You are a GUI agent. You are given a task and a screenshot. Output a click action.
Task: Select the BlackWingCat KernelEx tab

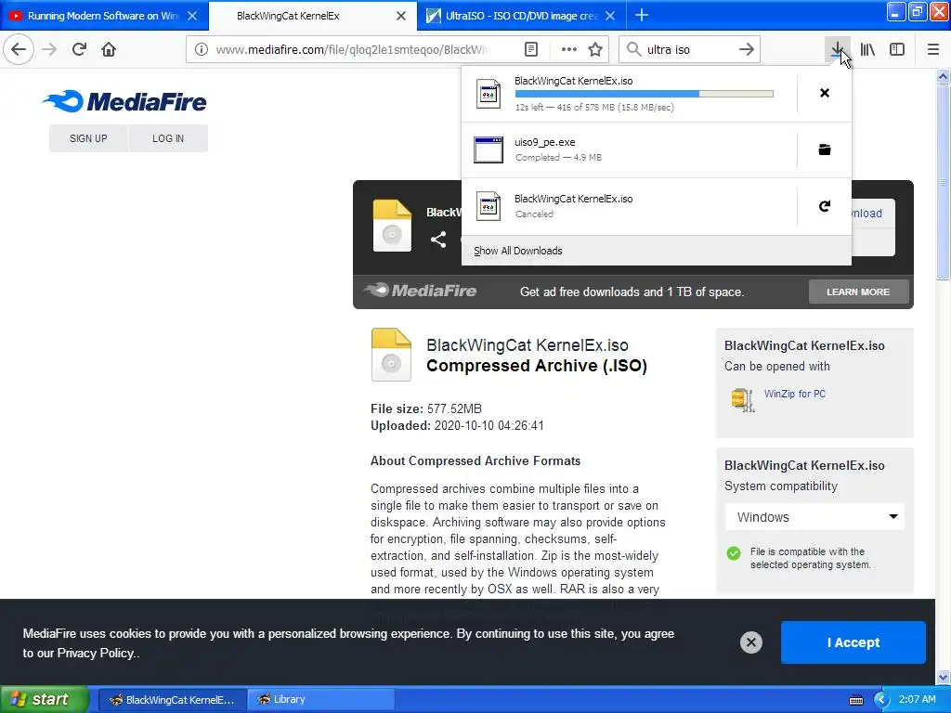(x=313, y=16)
